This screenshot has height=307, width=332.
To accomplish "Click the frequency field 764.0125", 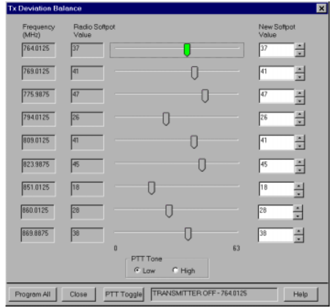I will coord(38,50).
